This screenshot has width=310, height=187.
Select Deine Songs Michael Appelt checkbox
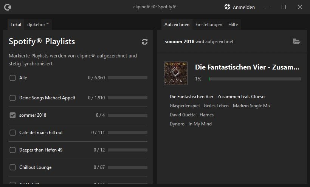(12, 98)
